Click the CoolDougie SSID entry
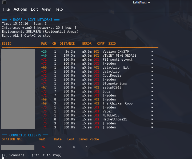Viewport: 192px width, 159px height. pos(112,76)
